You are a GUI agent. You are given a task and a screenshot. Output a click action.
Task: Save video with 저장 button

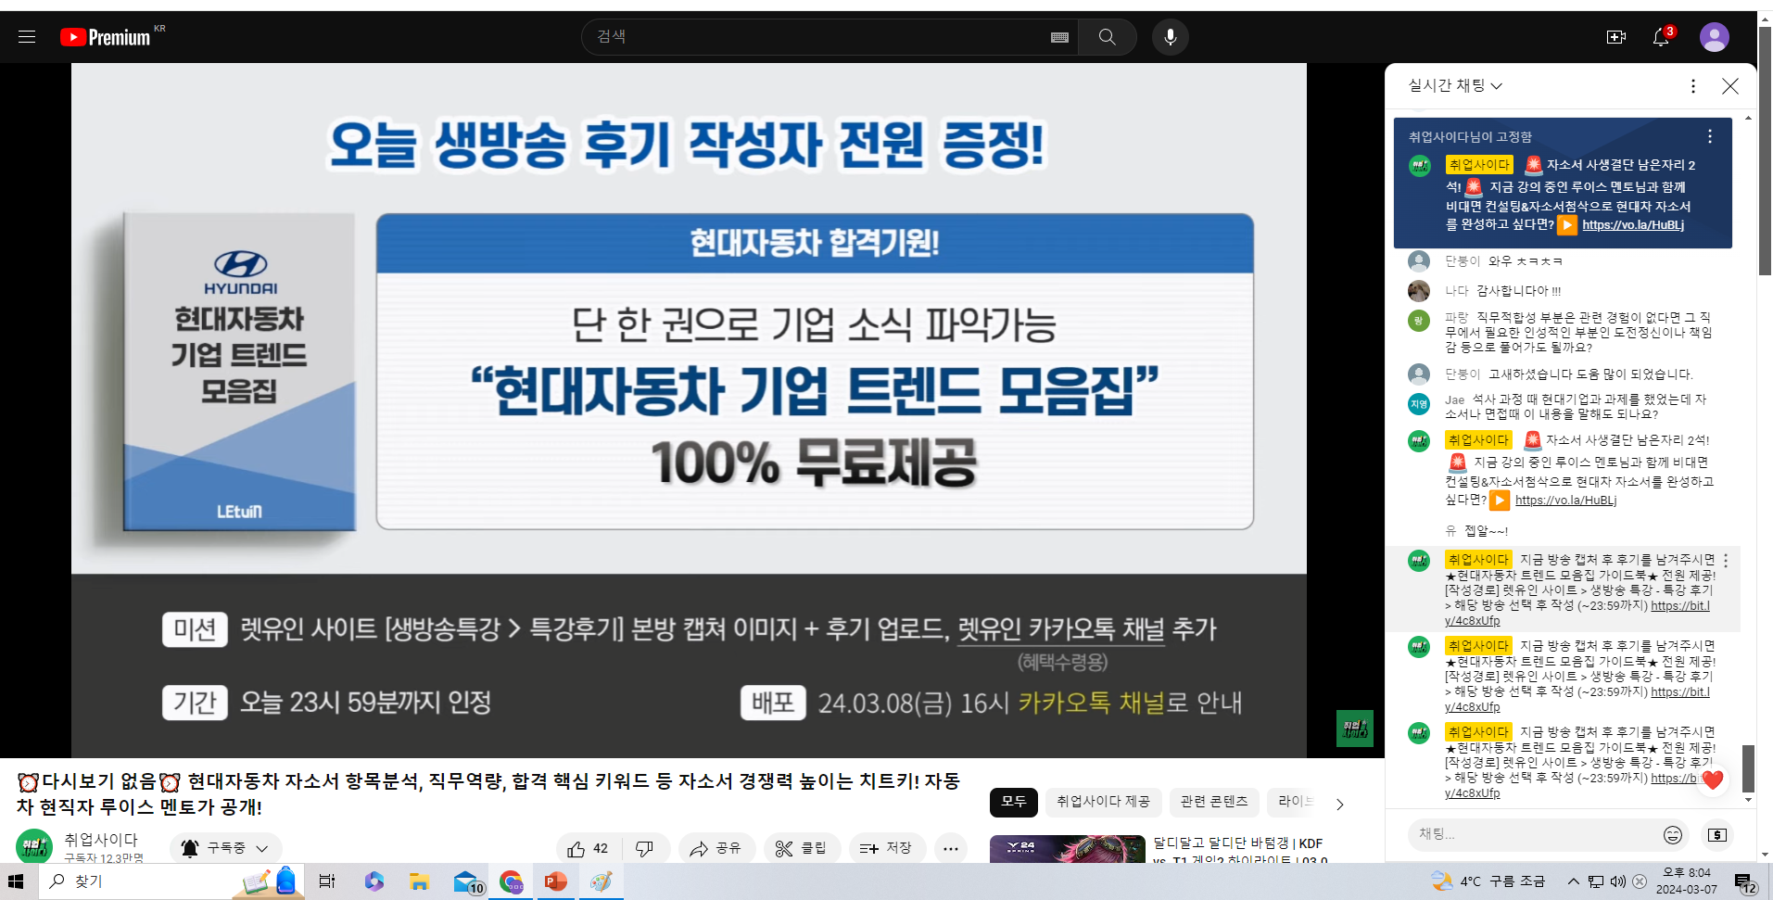887,848
